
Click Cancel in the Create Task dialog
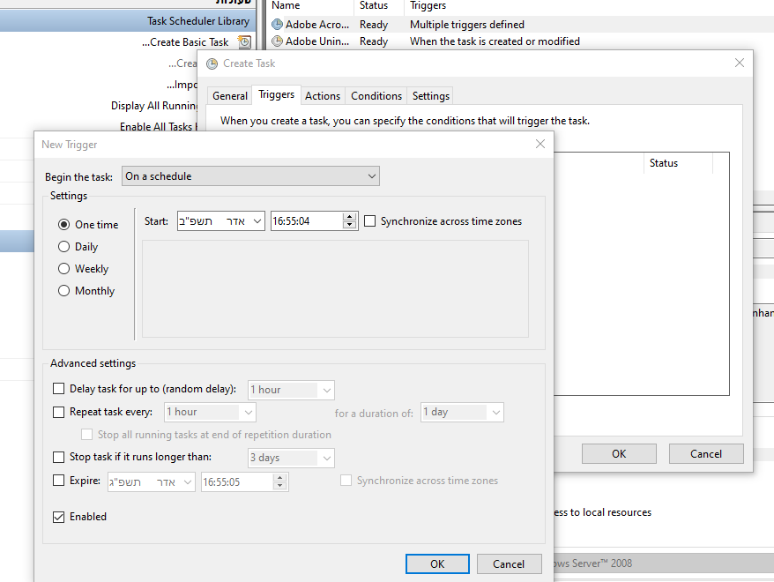[x=706, y=453]
